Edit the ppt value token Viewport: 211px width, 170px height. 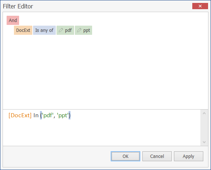(83, 30)
